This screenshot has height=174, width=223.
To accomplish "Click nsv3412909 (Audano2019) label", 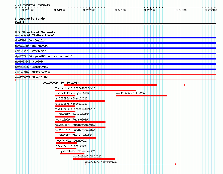I will 72,120.
